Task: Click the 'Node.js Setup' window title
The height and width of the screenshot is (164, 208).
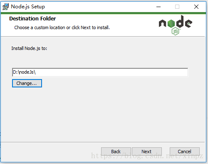Action: click(x=28, y=7)
